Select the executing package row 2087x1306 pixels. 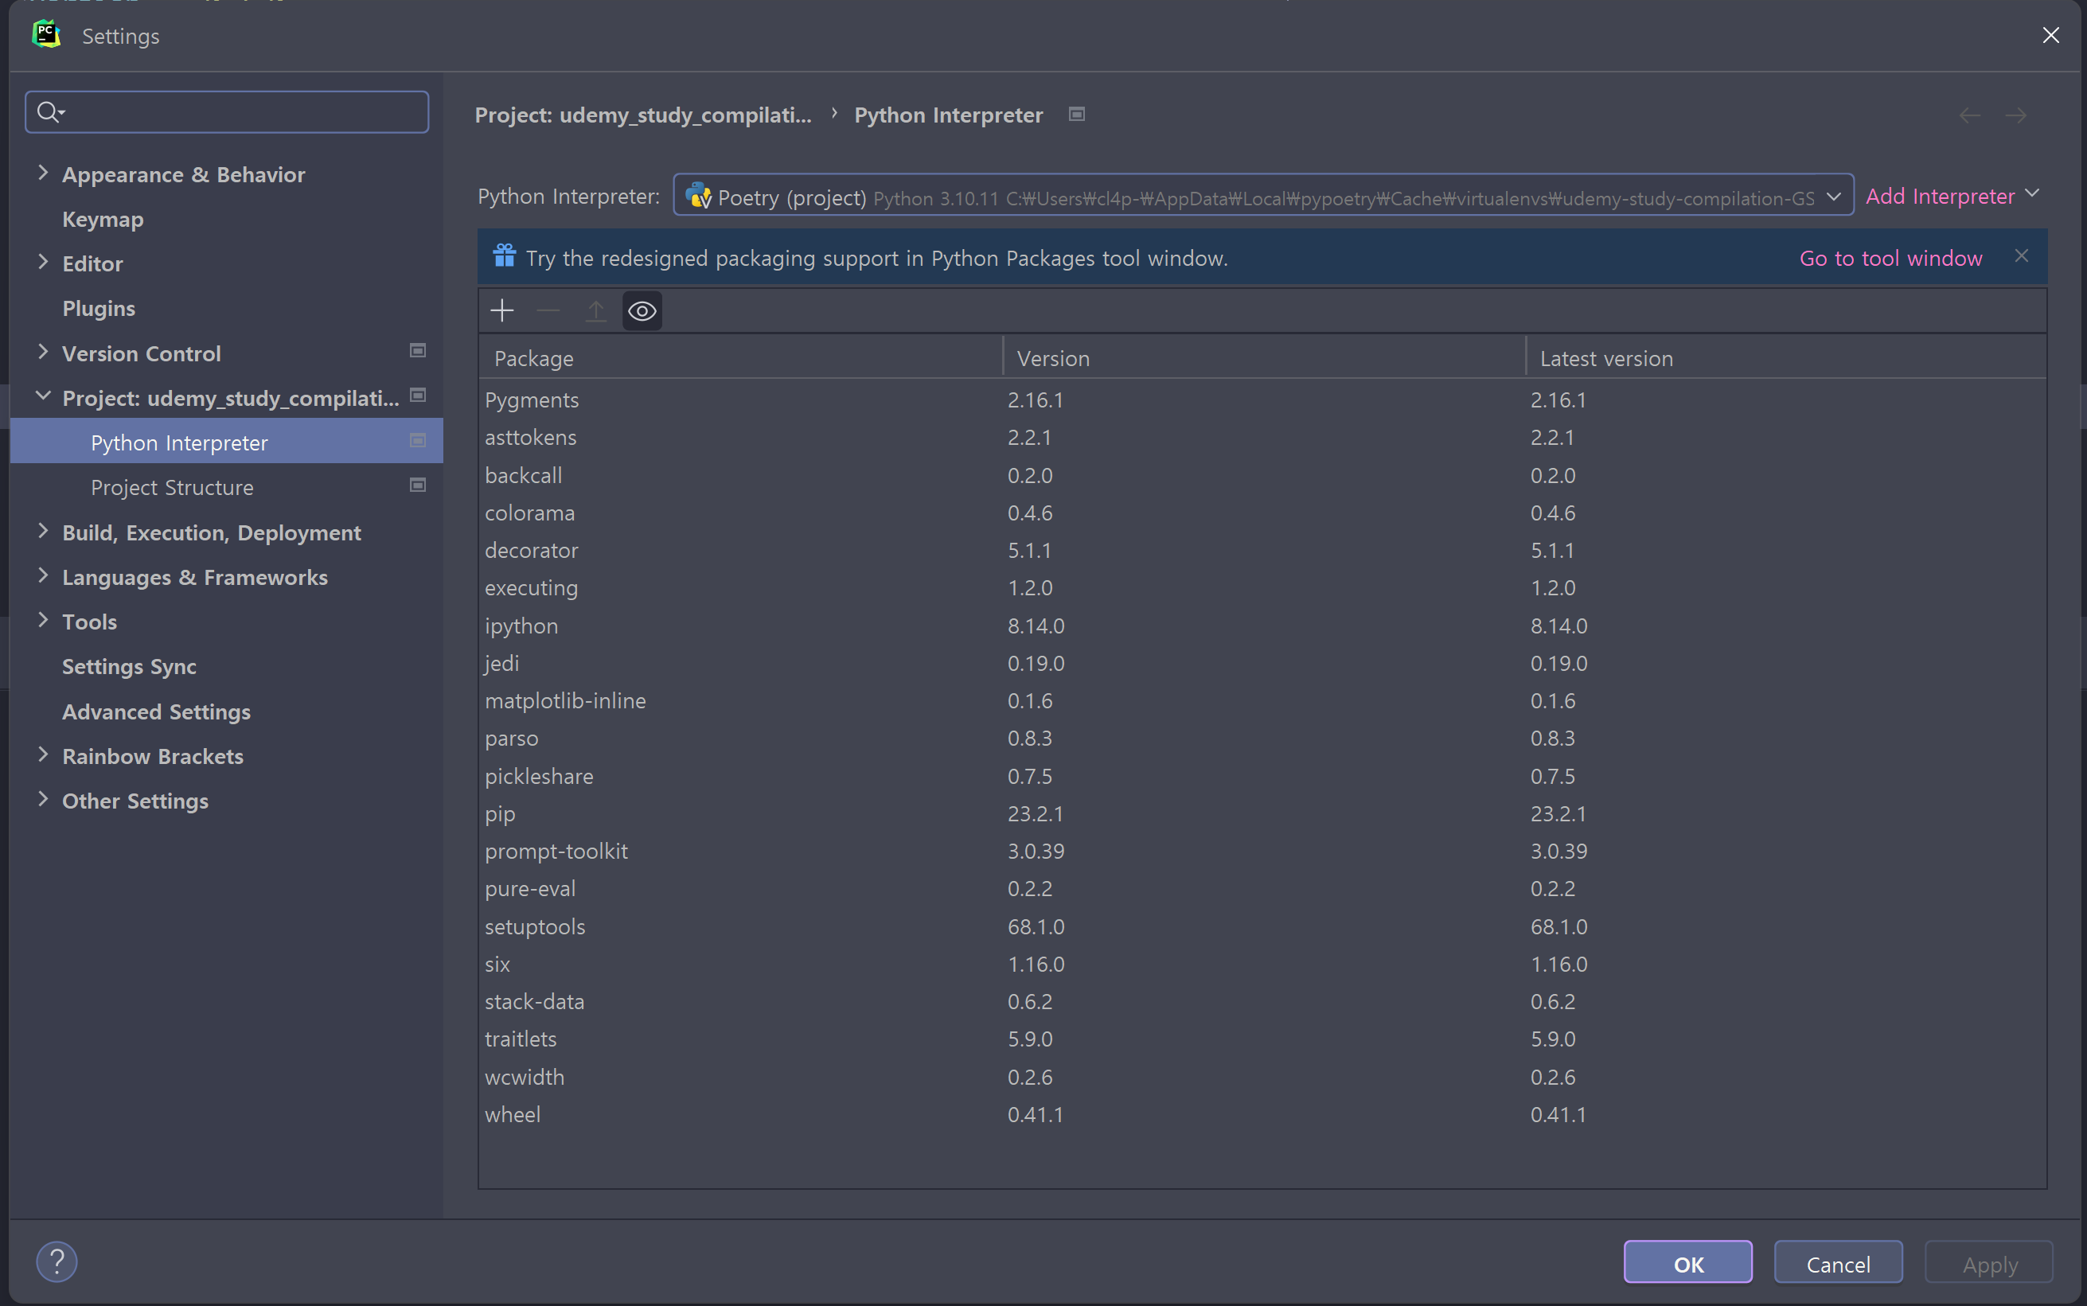pos(1262,587)
